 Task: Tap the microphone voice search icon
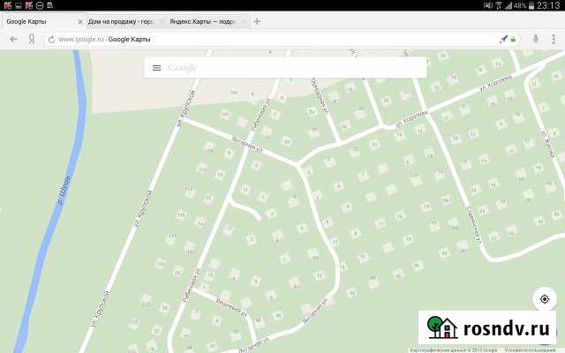[x=535, y=40]
